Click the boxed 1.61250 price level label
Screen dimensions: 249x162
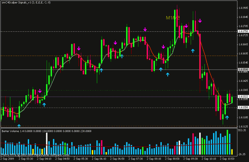243,108
